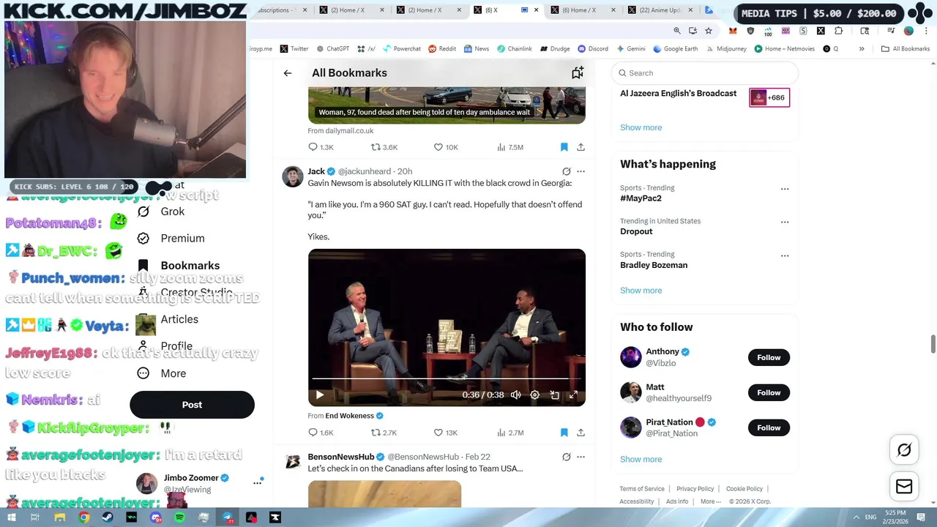The height and width of the screenshot is (527, 937).
Task: Open video settings gear
Action: tap(535, 395)
